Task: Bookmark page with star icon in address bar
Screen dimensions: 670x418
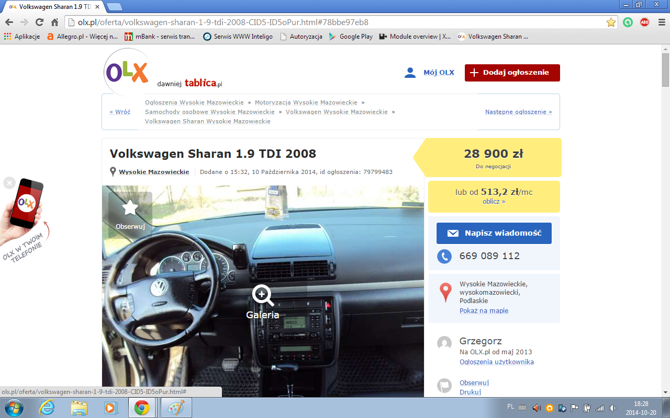Action: click(x=611, y=22)
